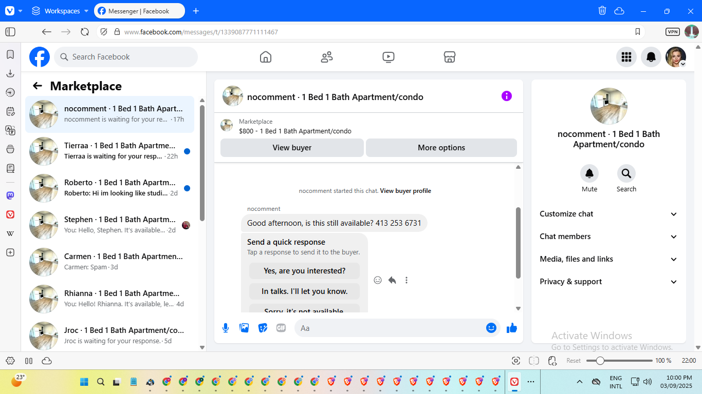Open the Facebook Home feed icon
This screenshot has height=394, width=702.
pyautogui.click(x=266, y=57)
